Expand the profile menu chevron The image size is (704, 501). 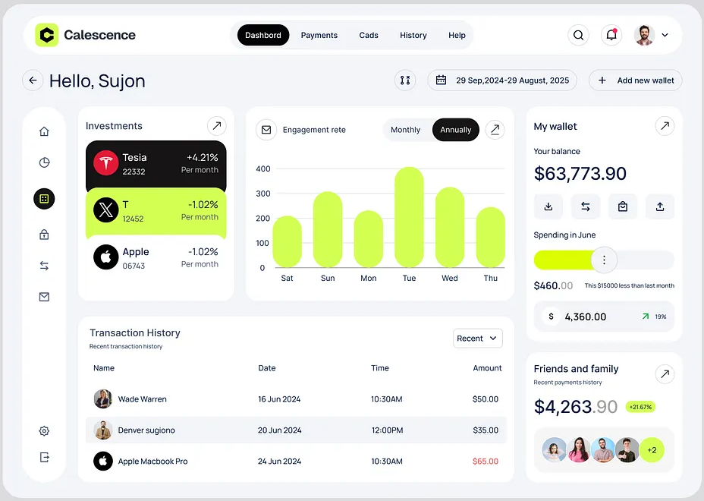click(665, 35)
